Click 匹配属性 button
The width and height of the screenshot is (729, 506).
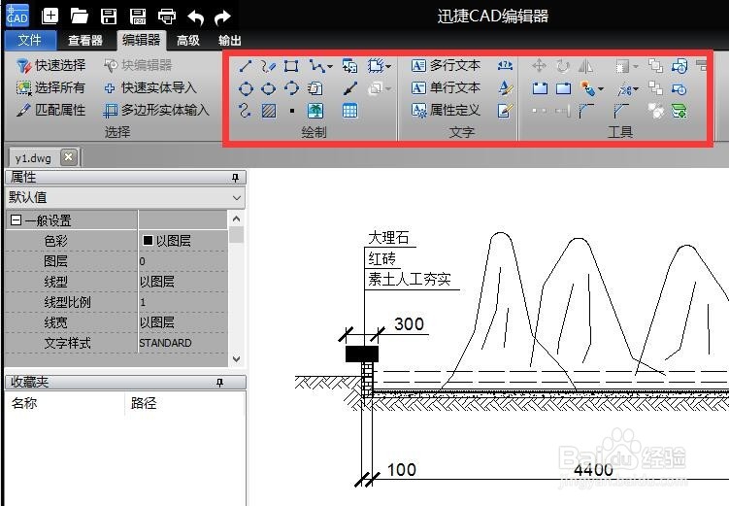[50, 110]
